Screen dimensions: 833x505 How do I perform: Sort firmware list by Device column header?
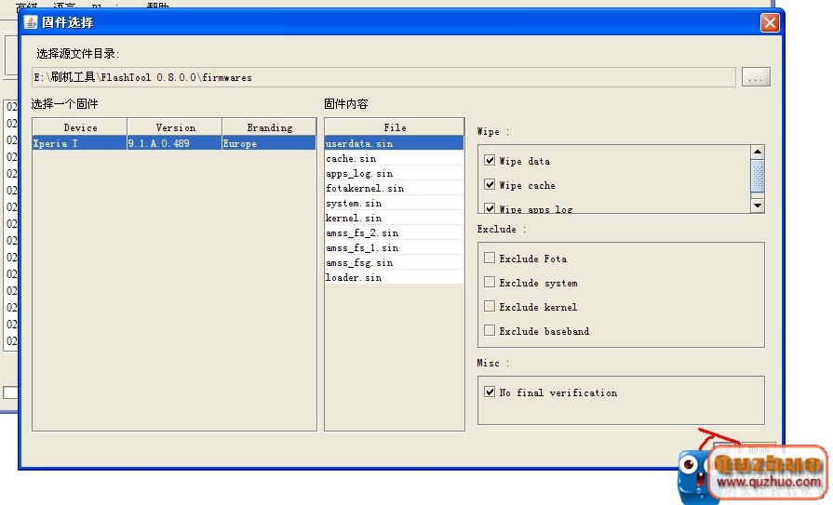pos(80,127)
